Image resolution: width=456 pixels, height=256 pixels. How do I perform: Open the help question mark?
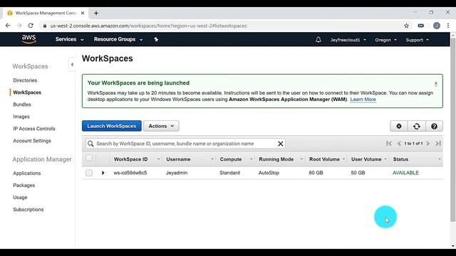[x=434, y=127]
